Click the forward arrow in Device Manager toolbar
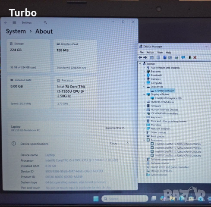The image size is (211, 207). tap(145, 58)
